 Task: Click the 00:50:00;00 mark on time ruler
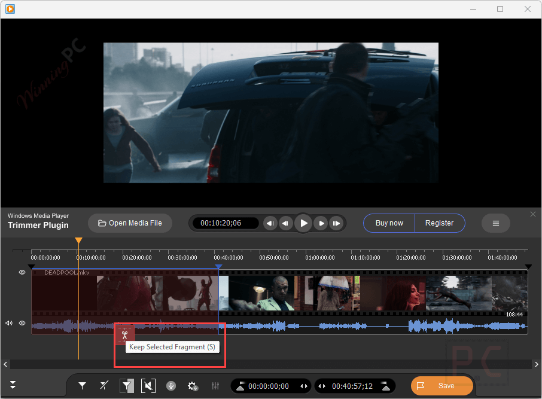point(274,258)
